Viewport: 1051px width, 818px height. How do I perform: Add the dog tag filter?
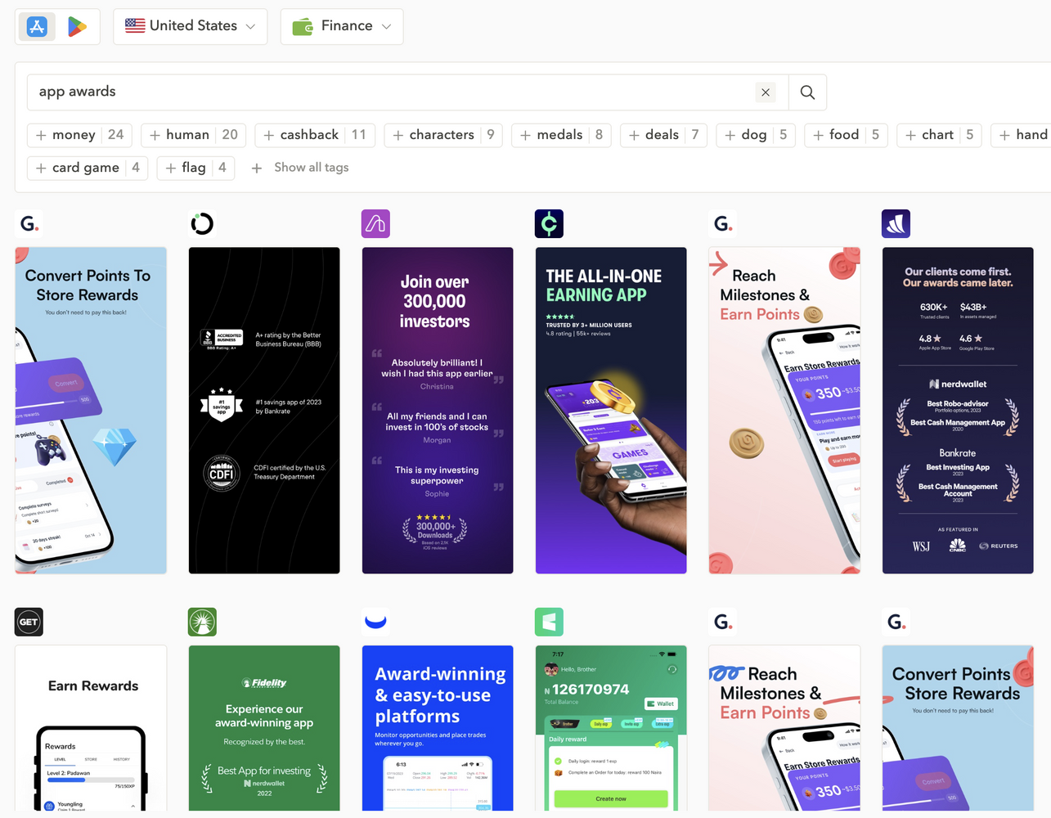coord(756,135)
